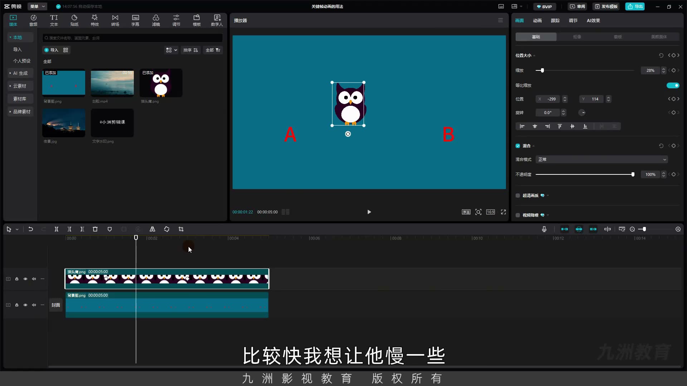
Task: Click the 审阅 review button
Action: click(x=577, y=6)
